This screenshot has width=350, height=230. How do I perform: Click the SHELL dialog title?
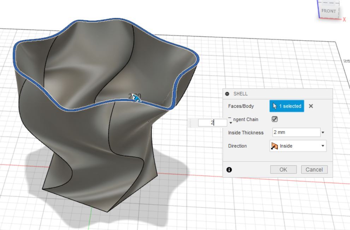[x=241, y=94]
